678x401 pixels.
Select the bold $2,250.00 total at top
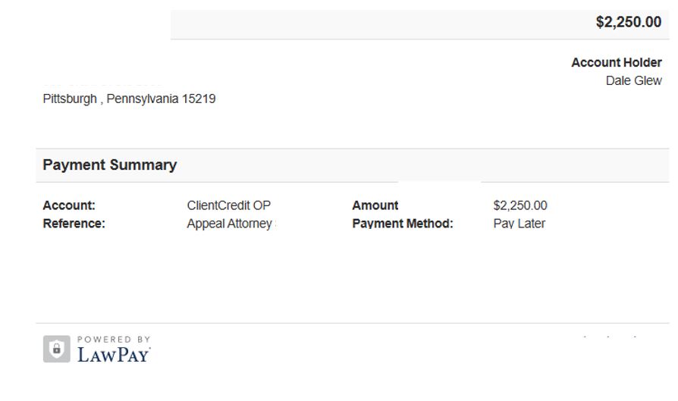(628, 22)
